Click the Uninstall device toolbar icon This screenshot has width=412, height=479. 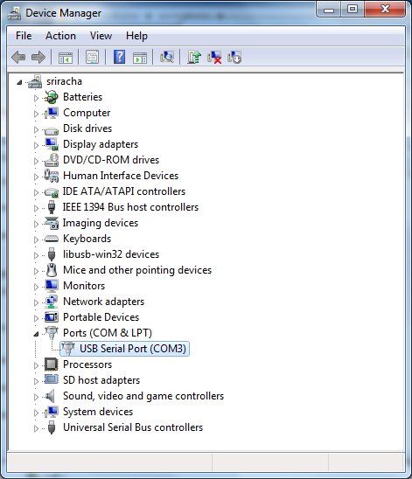click(214, 57)
